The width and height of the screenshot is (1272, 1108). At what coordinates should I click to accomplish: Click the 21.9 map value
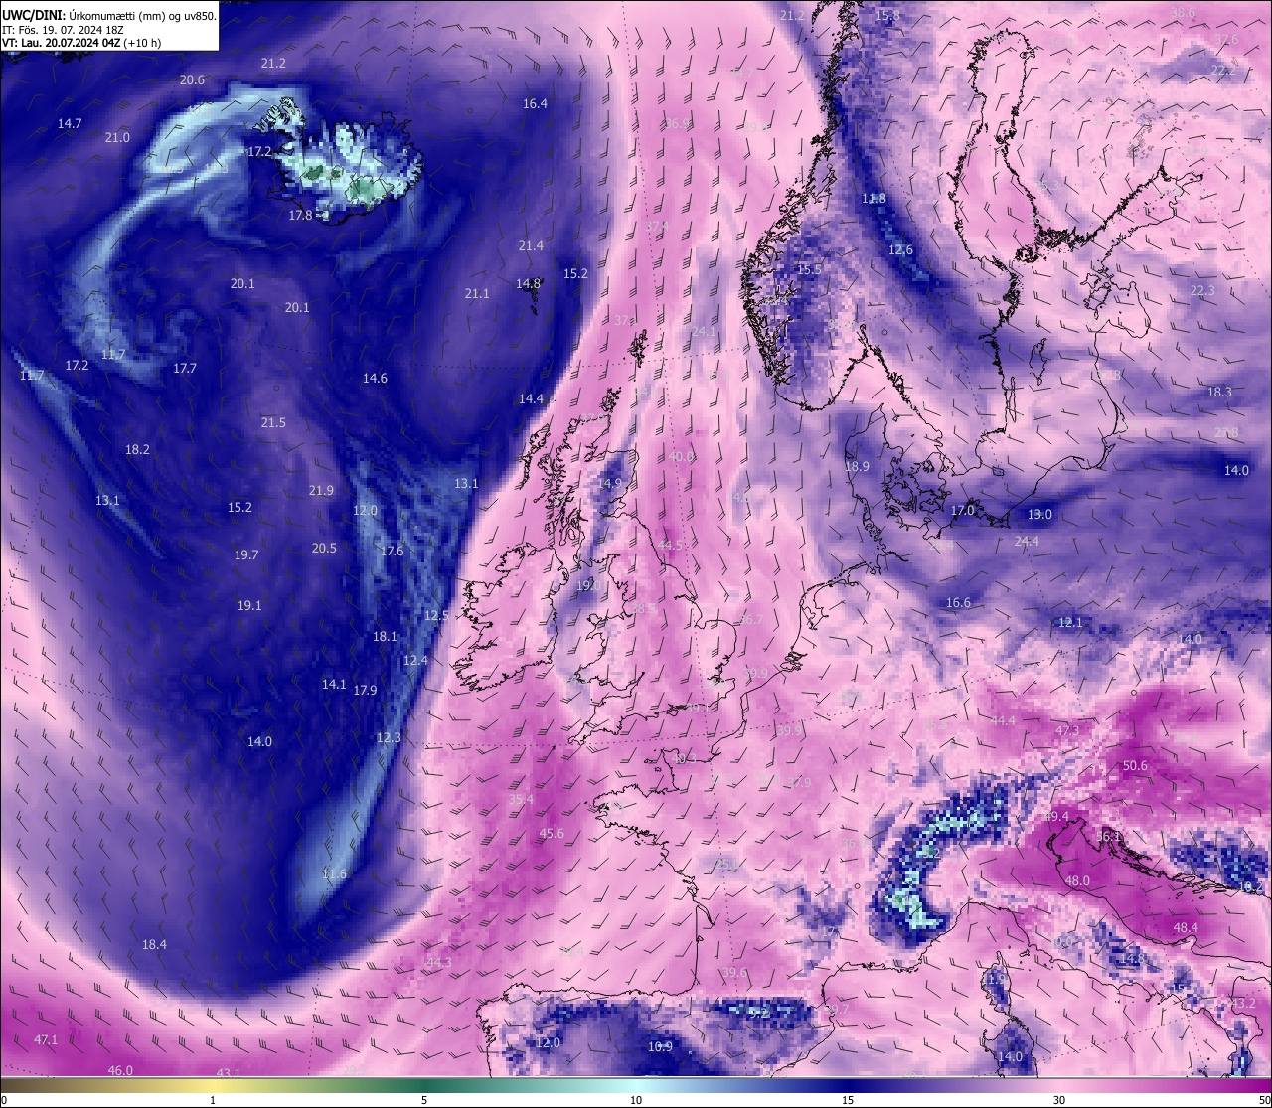321,491
